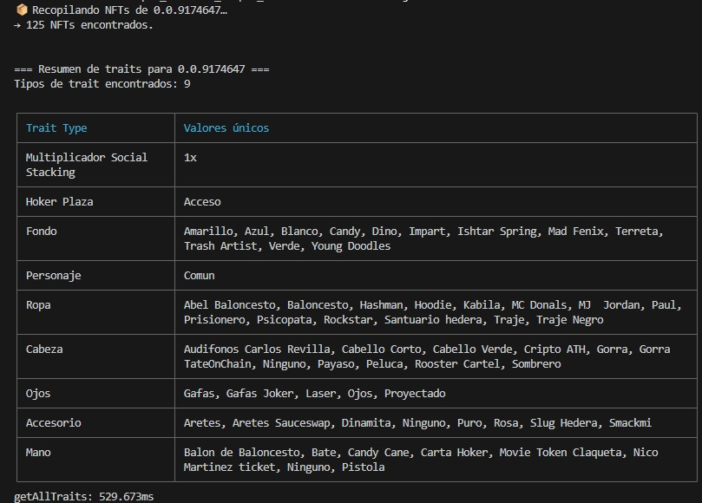Image resolution: width=702 pixels, height=503 pixels.
Task: Click the "Dinamita" value in Accesorio row
Action: pyautogui.click(x=366, y=423)
